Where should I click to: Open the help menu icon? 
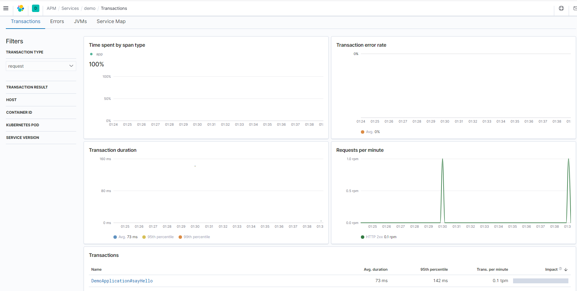tap(561, 8)
